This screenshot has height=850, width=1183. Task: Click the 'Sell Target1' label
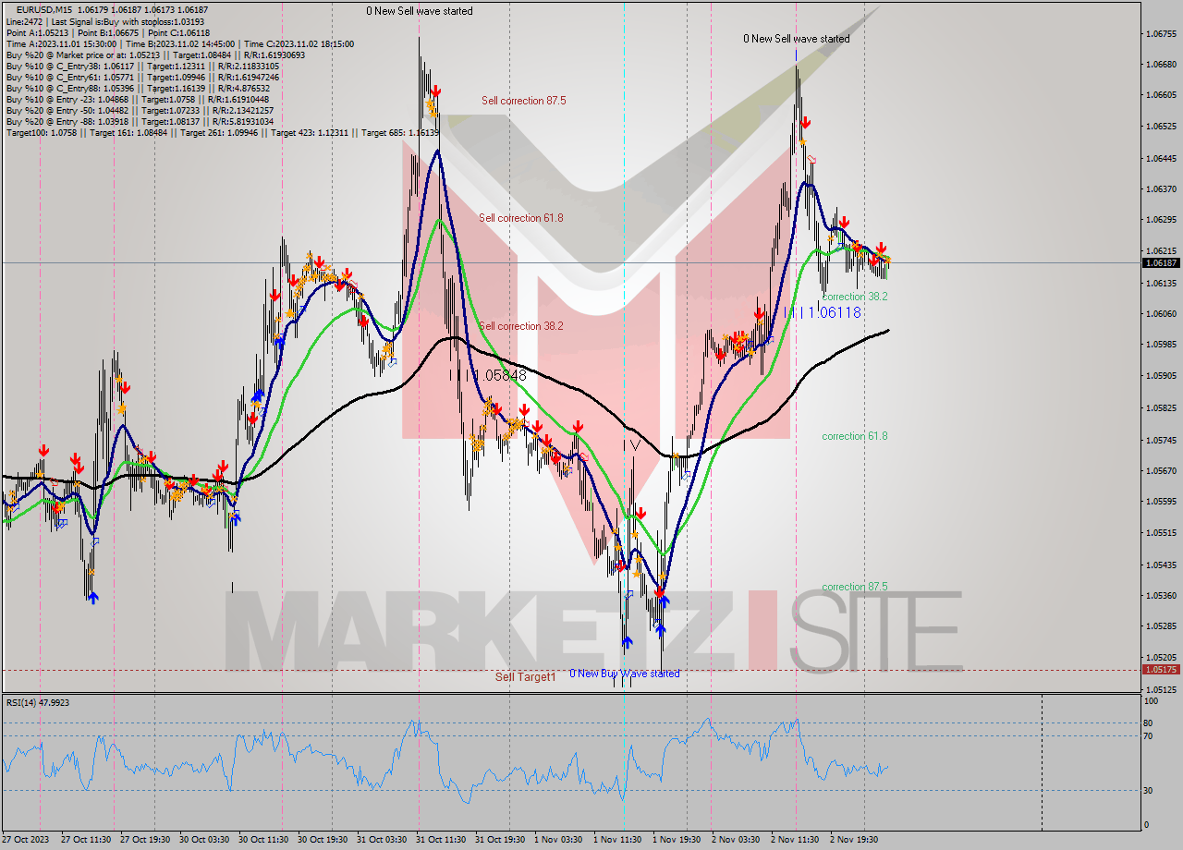click(525, 677)
